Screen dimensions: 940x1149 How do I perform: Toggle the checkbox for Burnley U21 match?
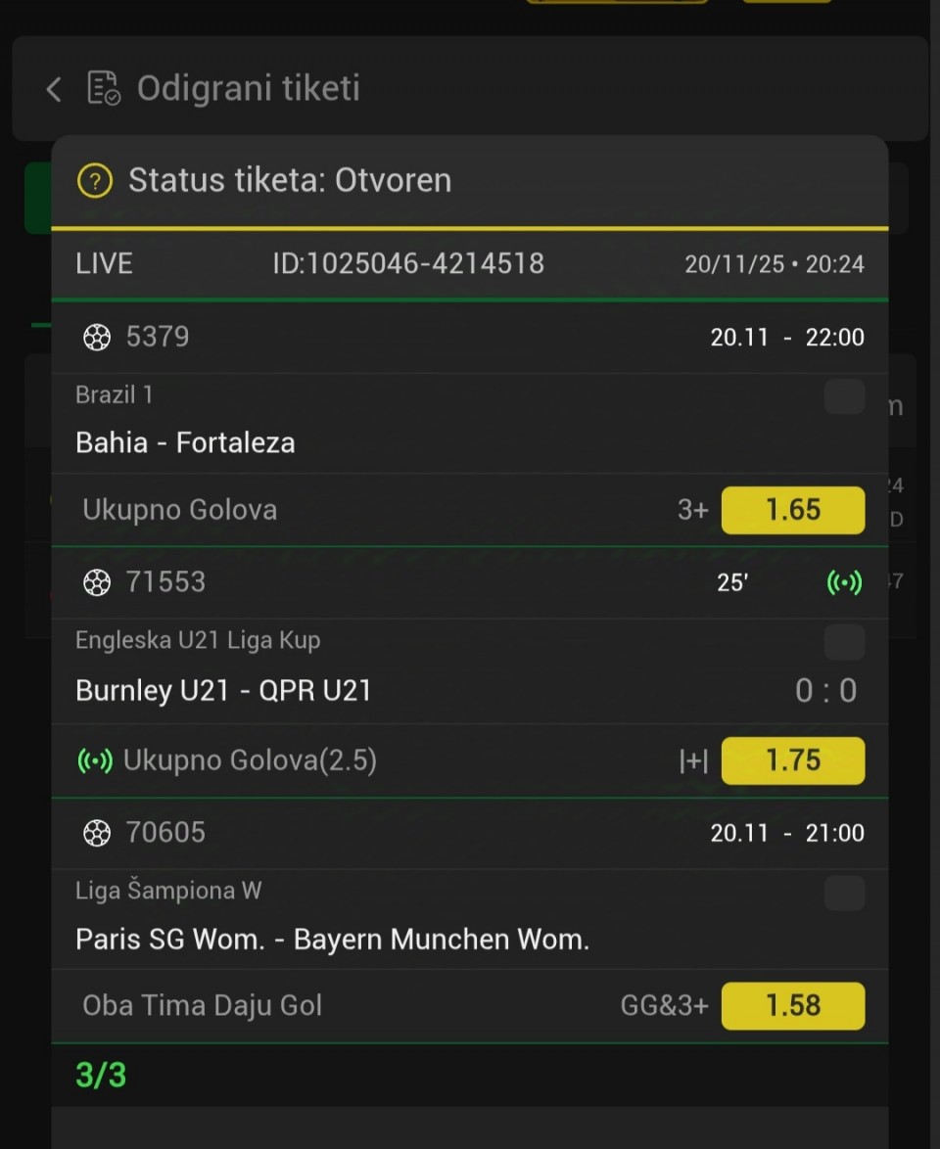click(x=844, y=643)
